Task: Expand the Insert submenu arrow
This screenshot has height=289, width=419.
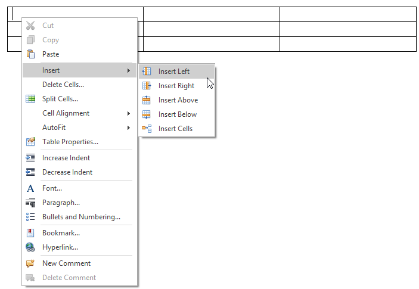Action: 129,70
